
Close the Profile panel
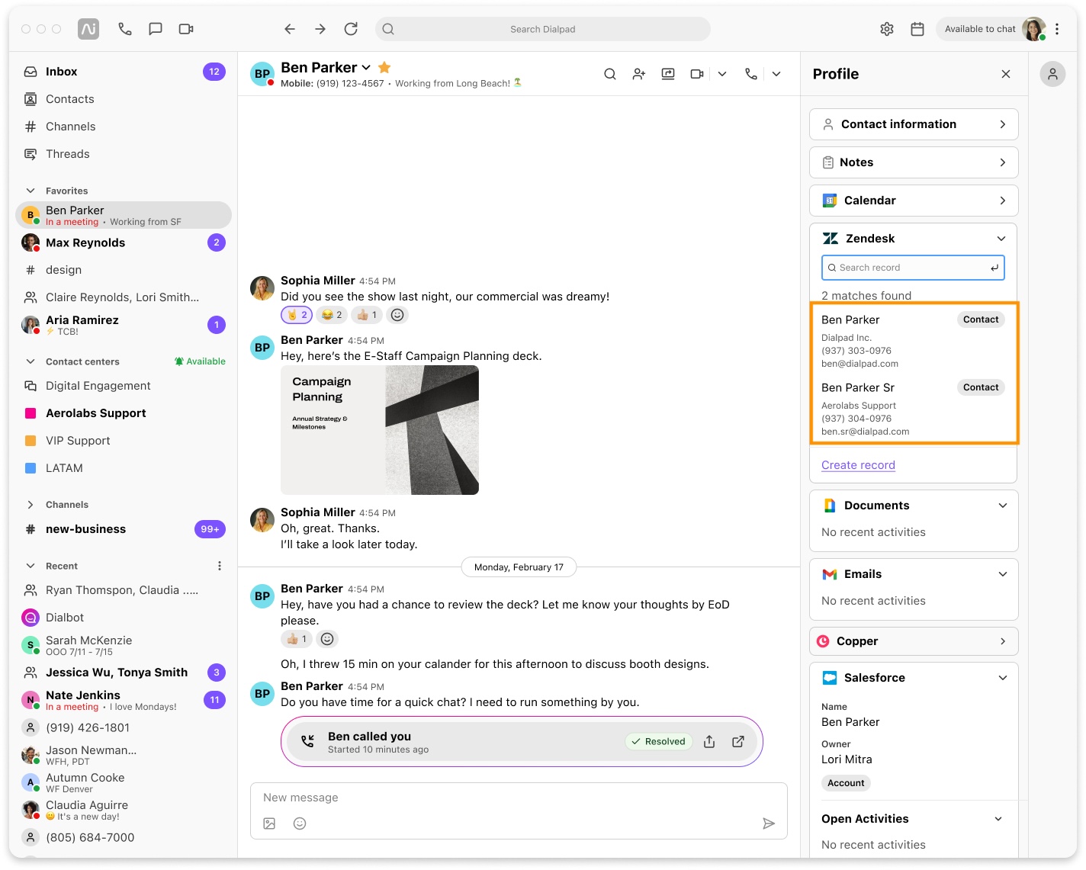click(1006, 74)
